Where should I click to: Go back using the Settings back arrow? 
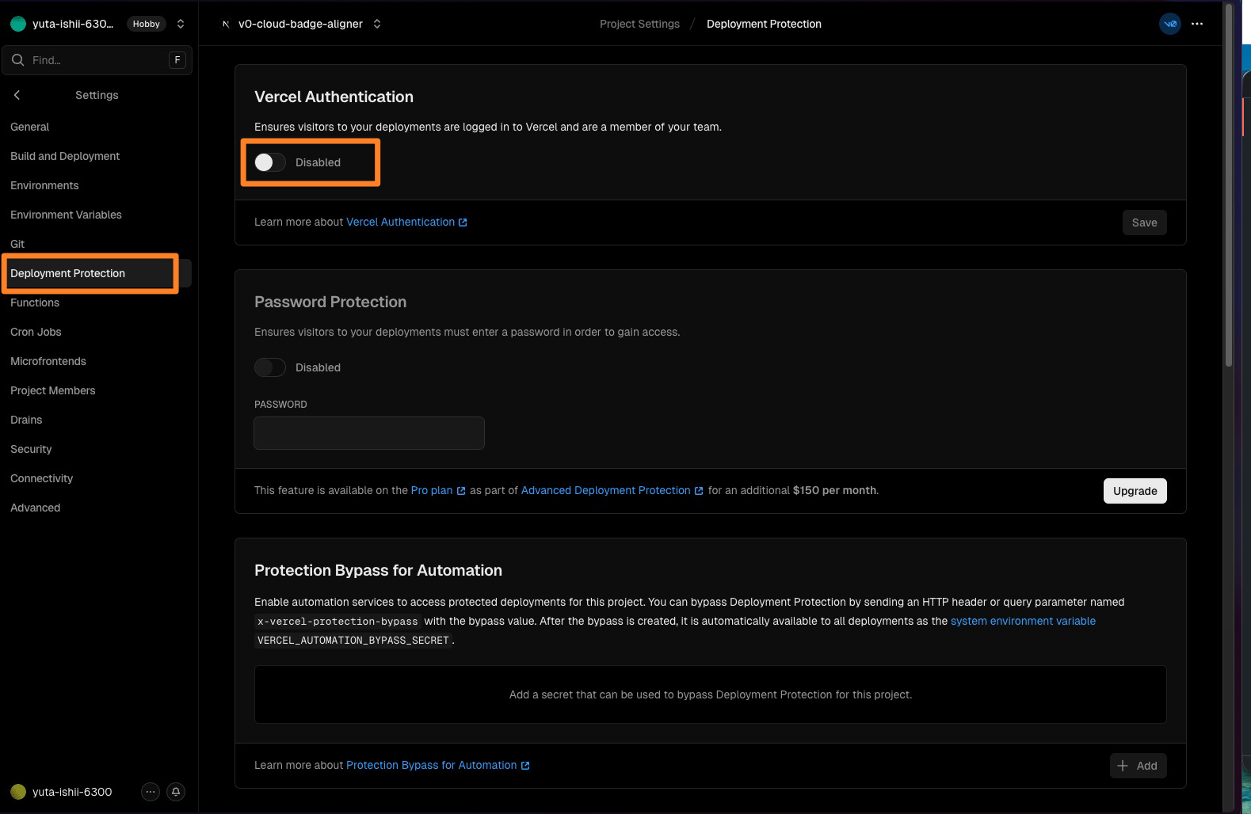(x=17, y=95)
